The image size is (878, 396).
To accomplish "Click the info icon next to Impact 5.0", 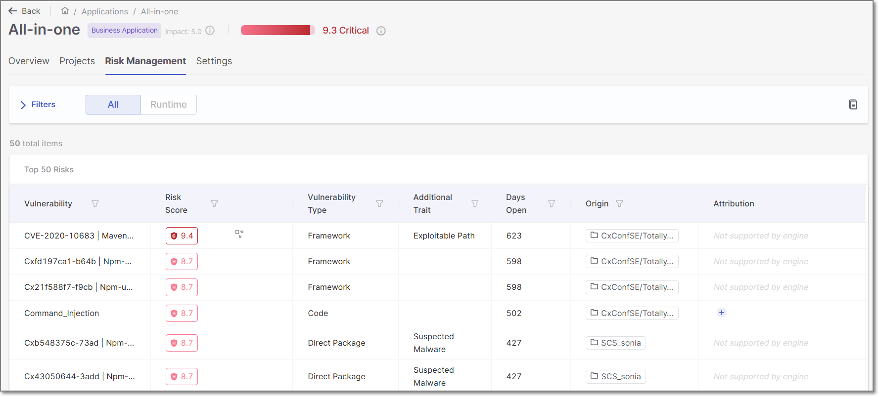I will (x=210, y=31).
